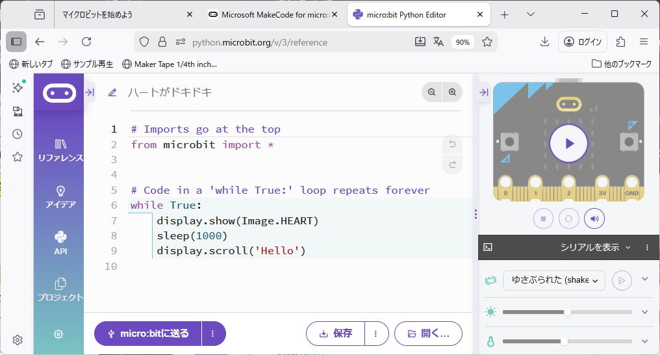Open more options next to 保存

pyautogui.click(x=376, y=334)
